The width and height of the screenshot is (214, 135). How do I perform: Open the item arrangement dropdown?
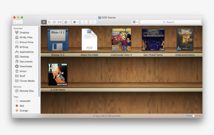click(67, 22)
